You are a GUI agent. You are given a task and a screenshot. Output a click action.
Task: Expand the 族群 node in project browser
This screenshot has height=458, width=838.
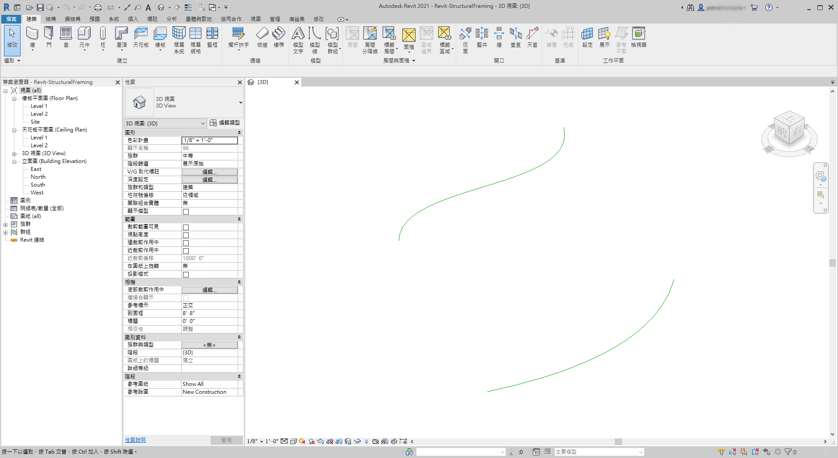pos(5,224)
